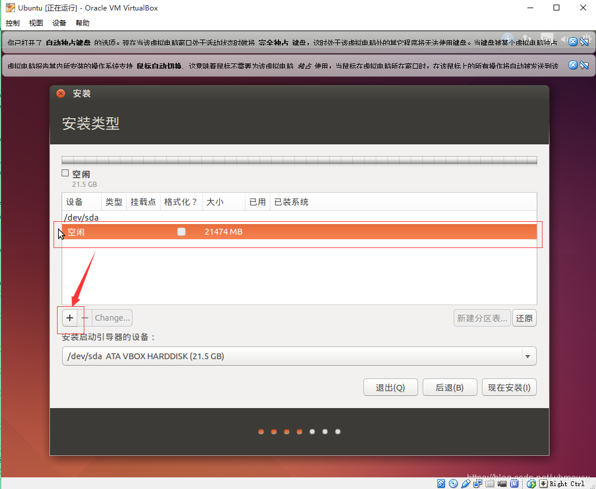
Task: Click the dropdown arrow of the /dev/sda combo box
Action: click(x=527, y=357)
